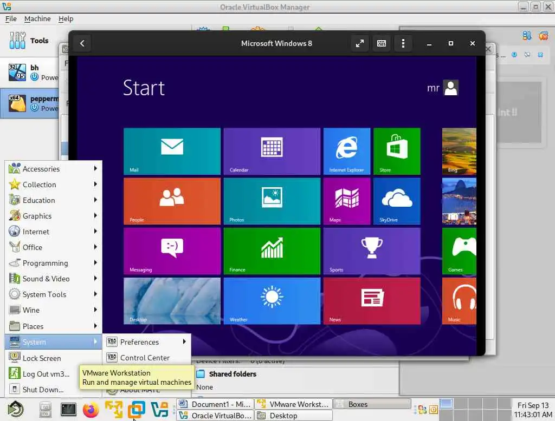Select the first workspace in the switcher
The width and height of the screenshot is (555, 421).
point(446,403)
